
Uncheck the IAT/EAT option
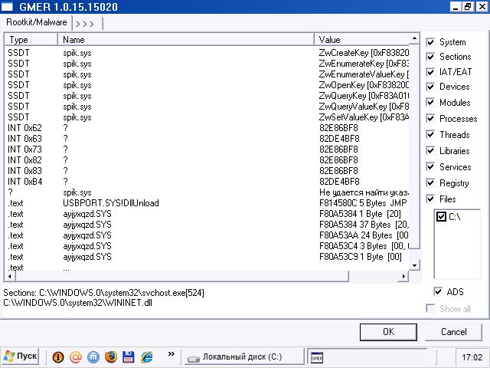pyautogui.click(x=430, y=72)
